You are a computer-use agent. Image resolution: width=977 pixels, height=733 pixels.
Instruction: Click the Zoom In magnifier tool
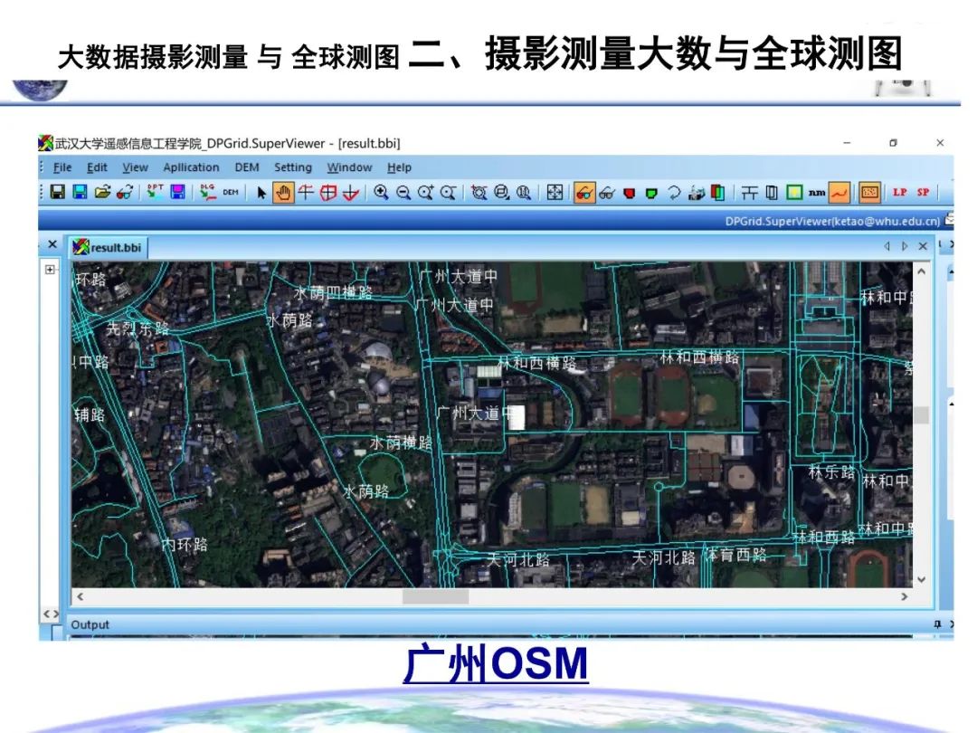(x=382, y=193)
